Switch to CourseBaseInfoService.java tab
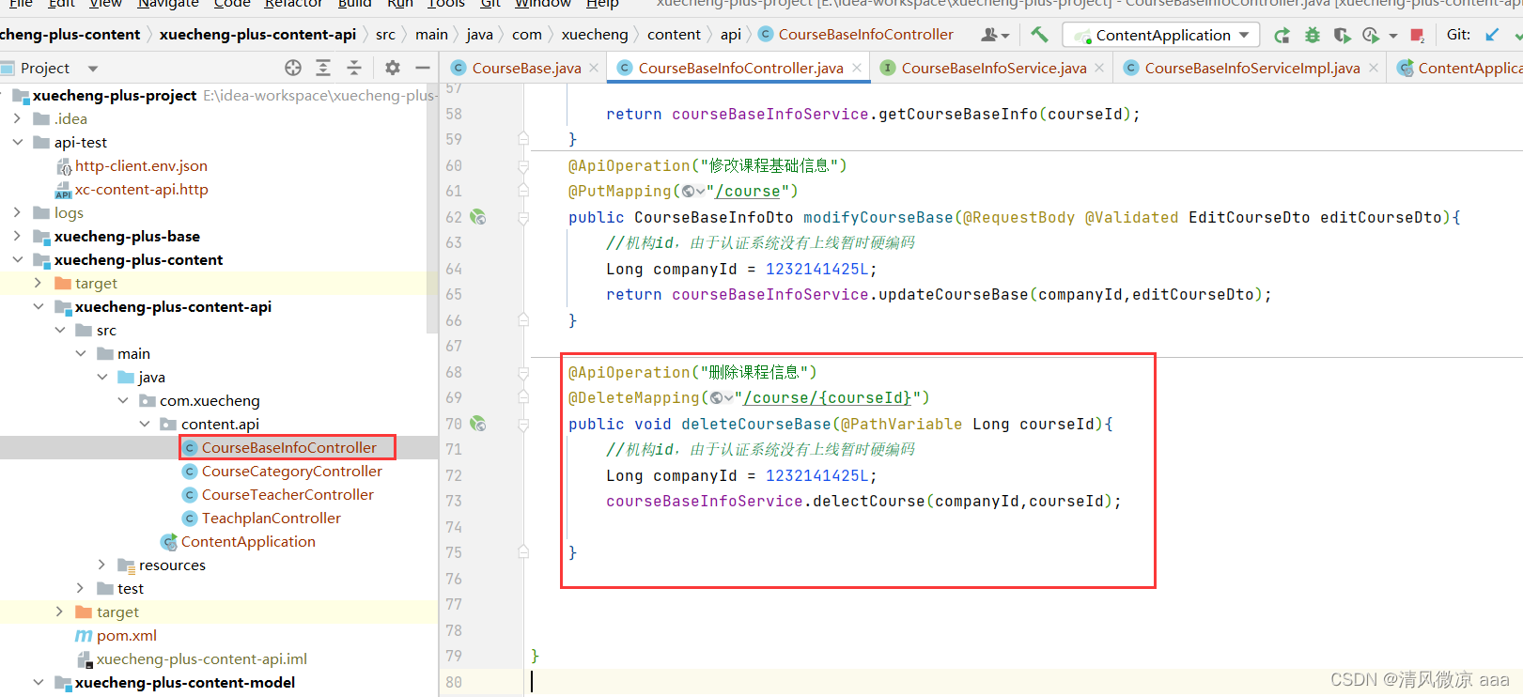This screenshot has height=697, width=1523. click(993, 68)
